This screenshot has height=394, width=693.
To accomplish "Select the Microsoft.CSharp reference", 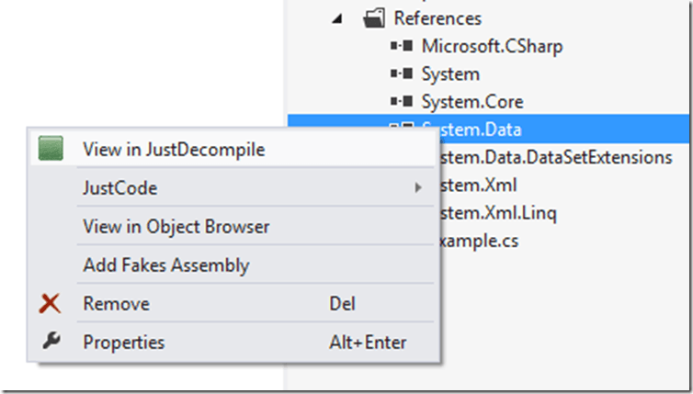I will 492,46.
